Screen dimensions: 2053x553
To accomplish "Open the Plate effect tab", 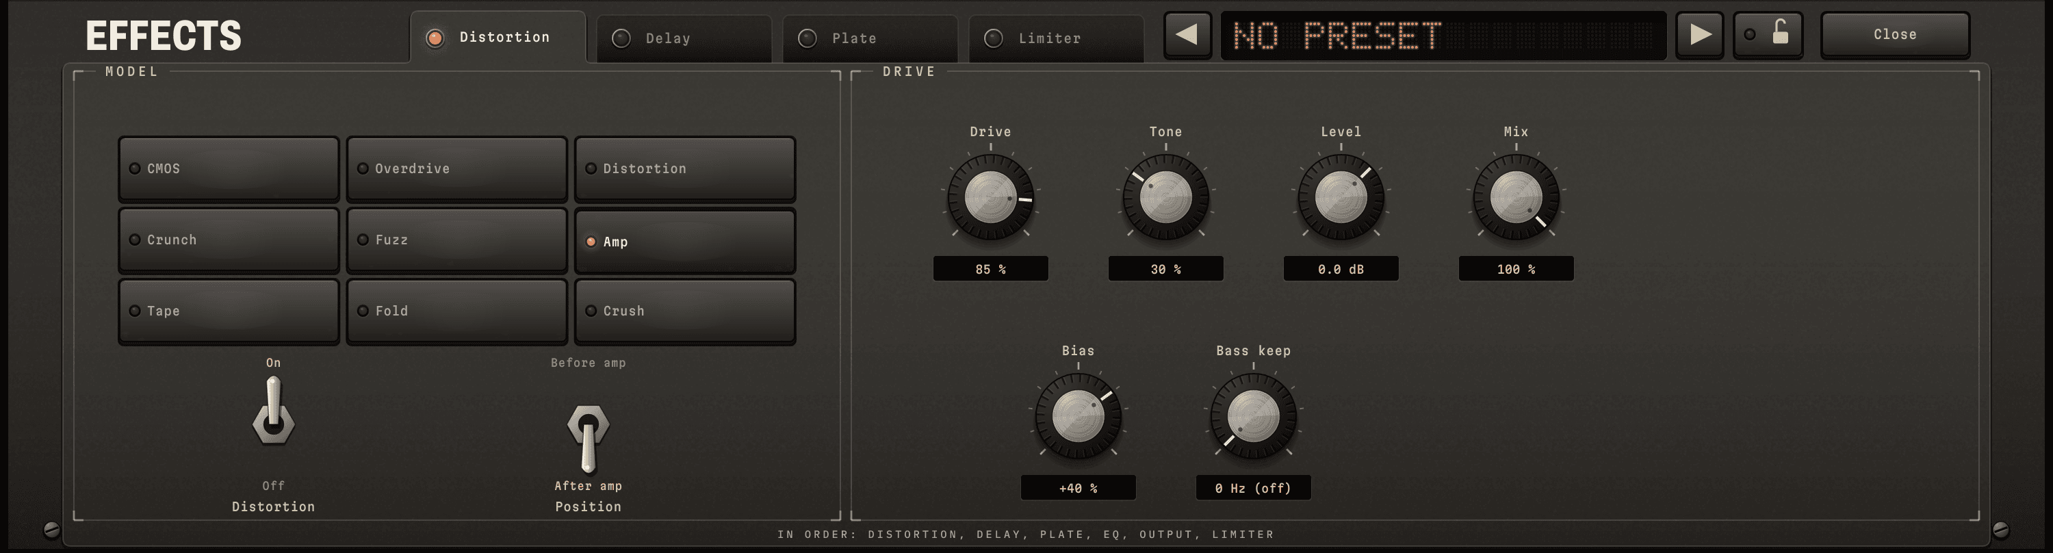I will point(870,38).
